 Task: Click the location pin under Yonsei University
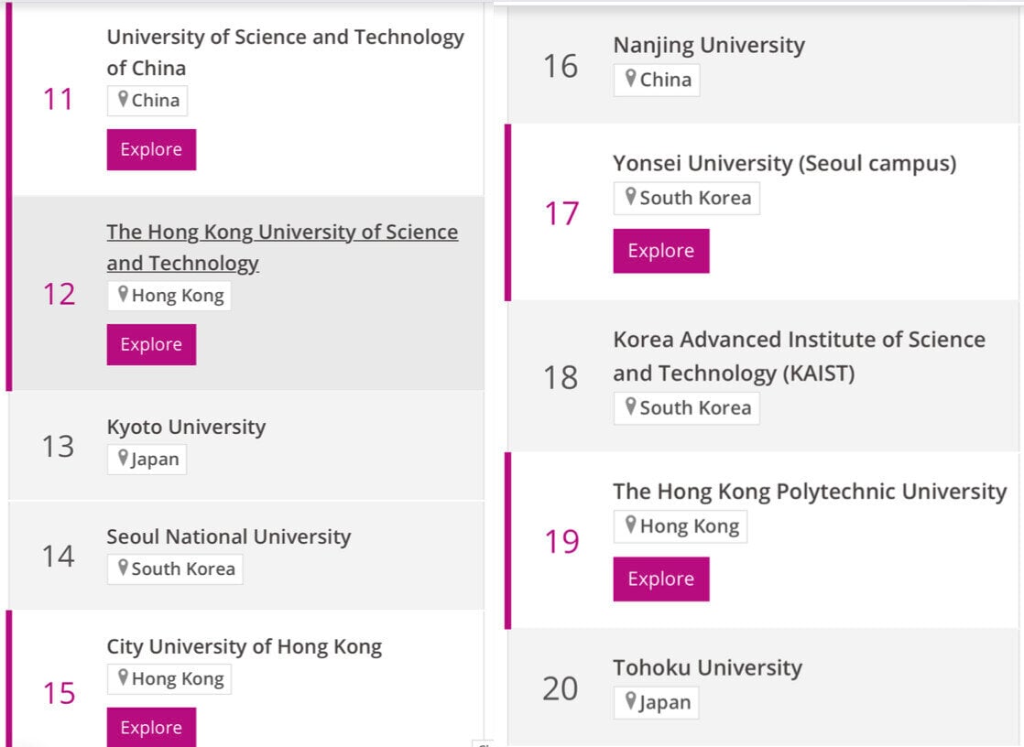pyautogui.click(x=630, y=197)
